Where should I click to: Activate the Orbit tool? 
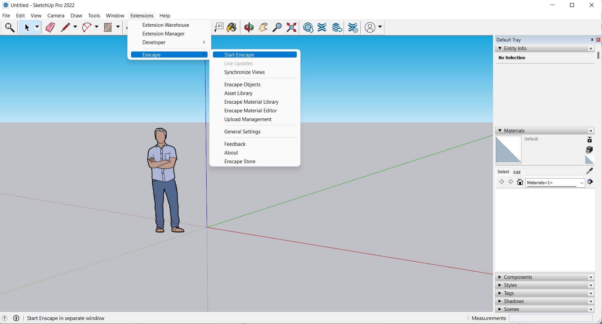[249, 27]
